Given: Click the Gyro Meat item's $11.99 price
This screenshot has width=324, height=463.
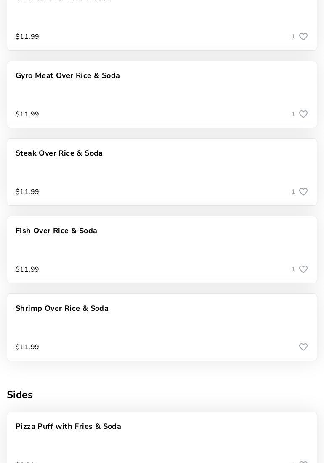Looking at the screenshot, I should [x=27, y=114].
